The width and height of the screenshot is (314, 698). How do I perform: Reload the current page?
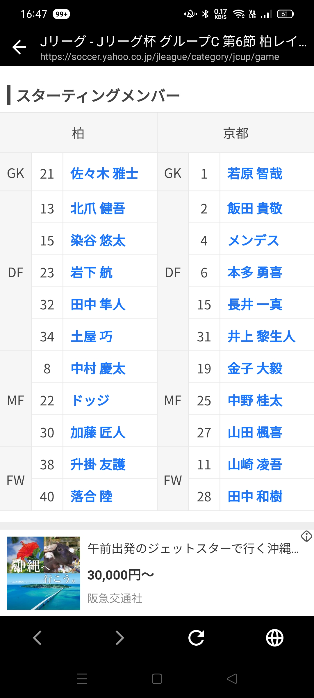tap(196, 638)
